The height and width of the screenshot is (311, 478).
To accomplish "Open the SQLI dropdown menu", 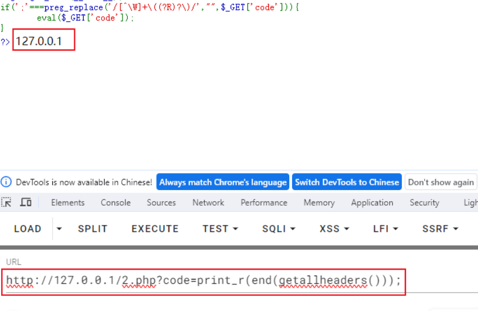I will [x=279, y=228].
